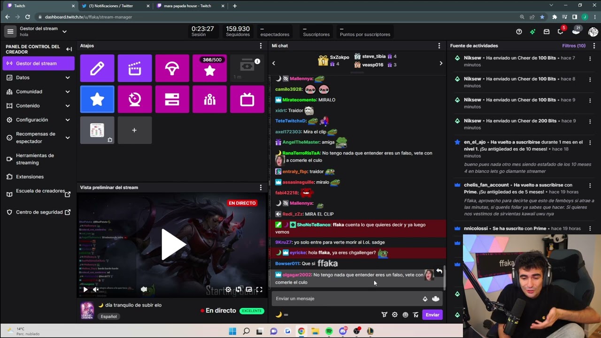Image resolution: width=601 pixels, height=338 pixels.
Task: Open Extensiones sidebar item
Action: click(x=39, y=177)
